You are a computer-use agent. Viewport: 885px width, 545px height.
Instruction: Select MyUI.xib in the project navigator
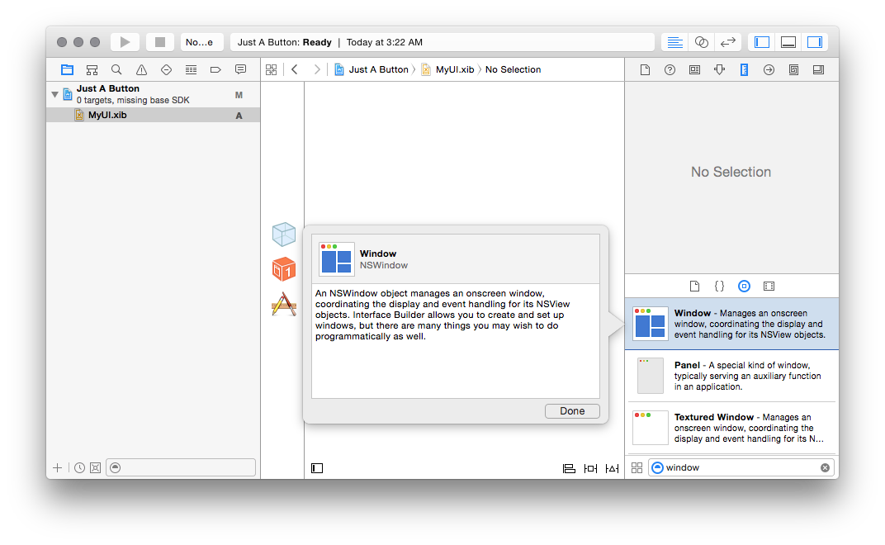coord(153,116)
